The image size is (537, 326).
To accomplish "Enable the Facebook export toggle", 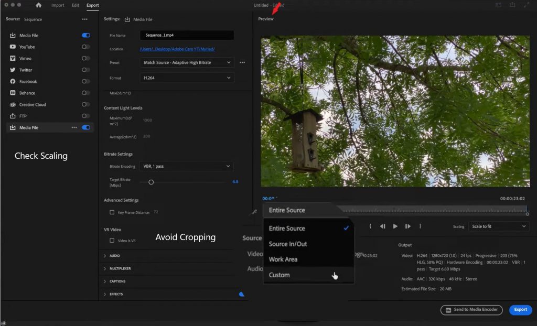I will [x=86, y=81].
